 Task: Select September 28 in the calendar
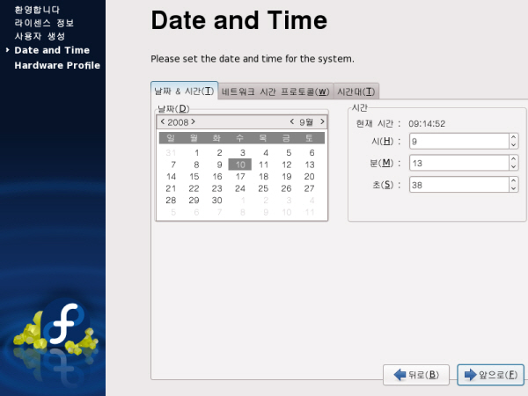coord(171,201)
